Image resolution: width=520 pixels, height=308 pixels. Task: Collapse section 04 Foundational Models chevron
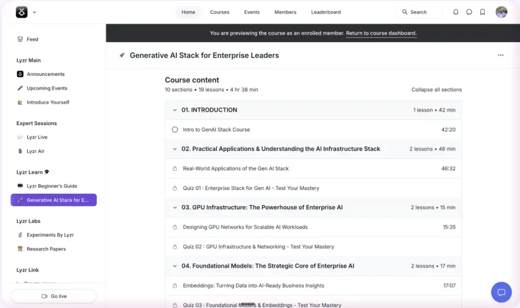pos(175,266)
